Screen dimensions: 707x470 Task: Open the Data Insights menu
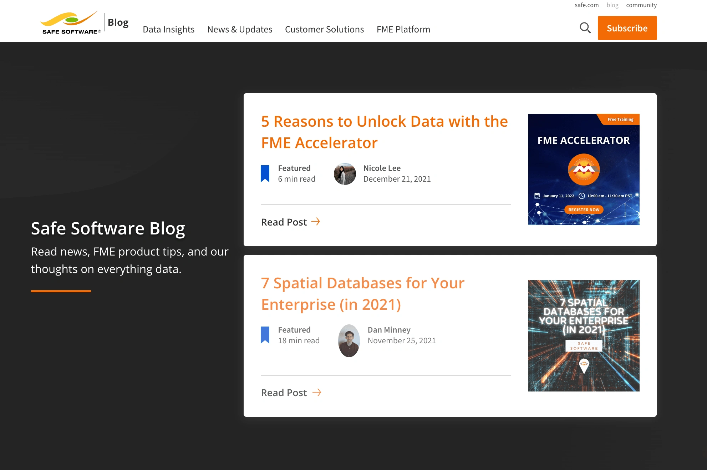coord(168,29)
